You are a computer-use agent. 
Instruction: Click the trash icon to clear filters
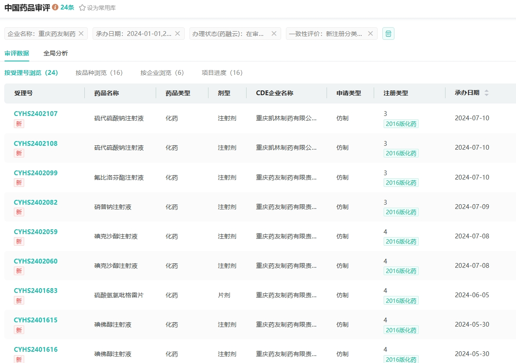388,34
